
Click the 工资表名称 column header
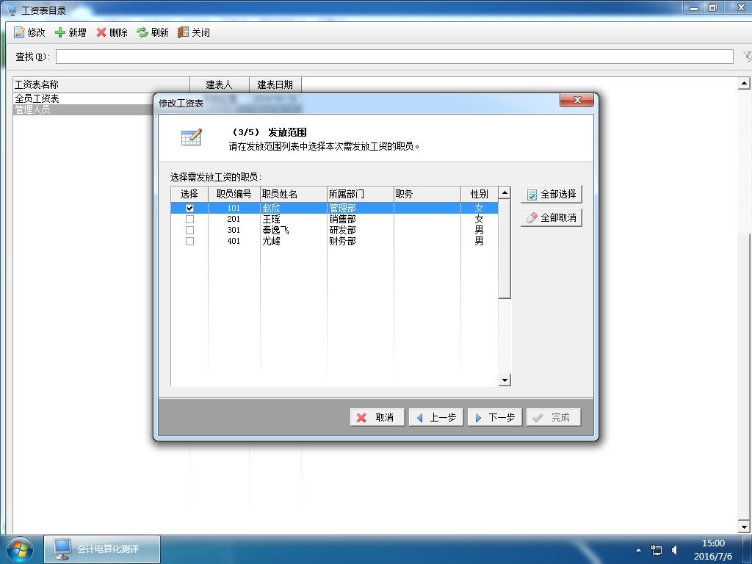pyautogui.click(x=101, y=84)
